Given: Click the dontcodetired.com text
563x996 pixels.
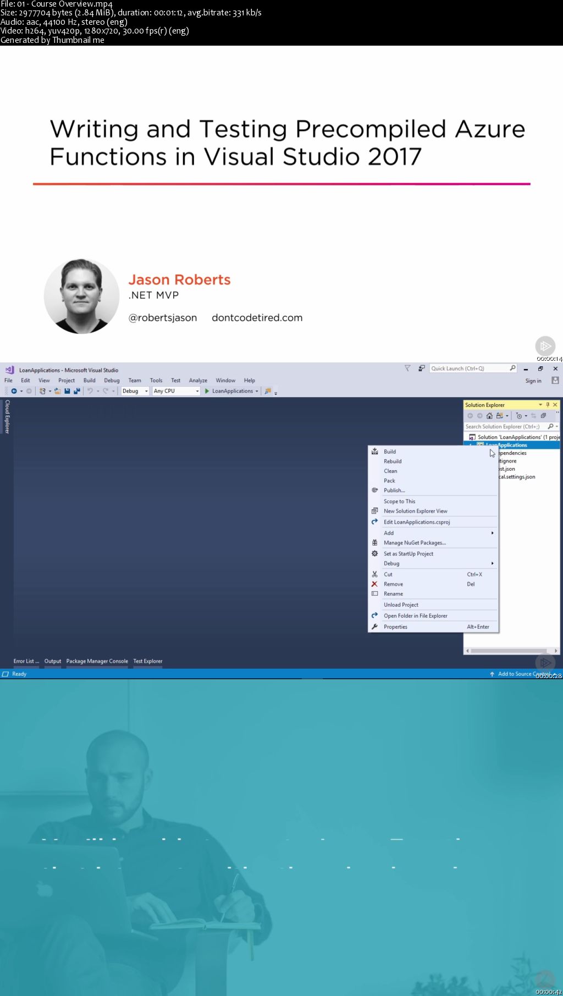Looking at the screenshot, I should click(x=257, y=317).
